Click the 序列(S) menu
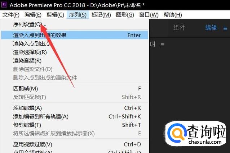230x153 pixels. point(78,15)
